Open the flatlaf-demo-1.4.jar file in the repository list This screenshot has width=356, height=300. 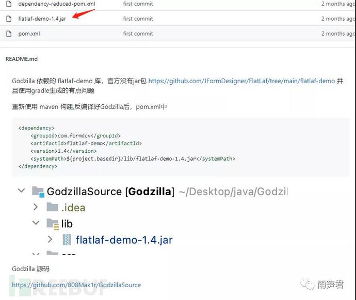coord(42,19)
